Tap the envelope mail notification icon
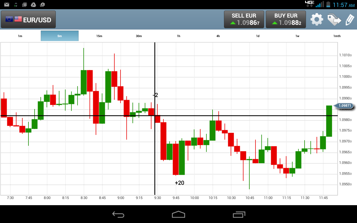 tap(7, 5)
